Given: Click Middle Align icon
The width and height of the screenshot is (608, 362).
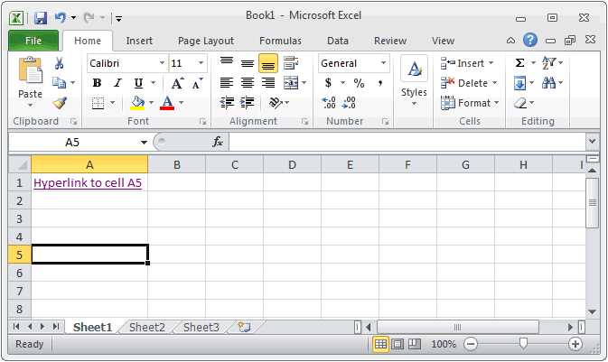Looking at the screenshot, I should 248,63.
